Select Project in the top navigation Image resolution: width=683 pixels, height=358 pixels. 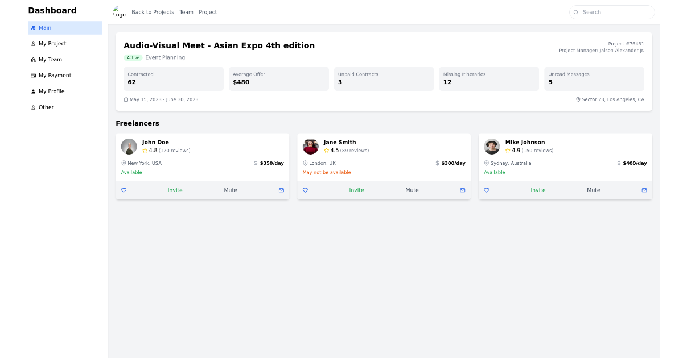click(208, 12)
